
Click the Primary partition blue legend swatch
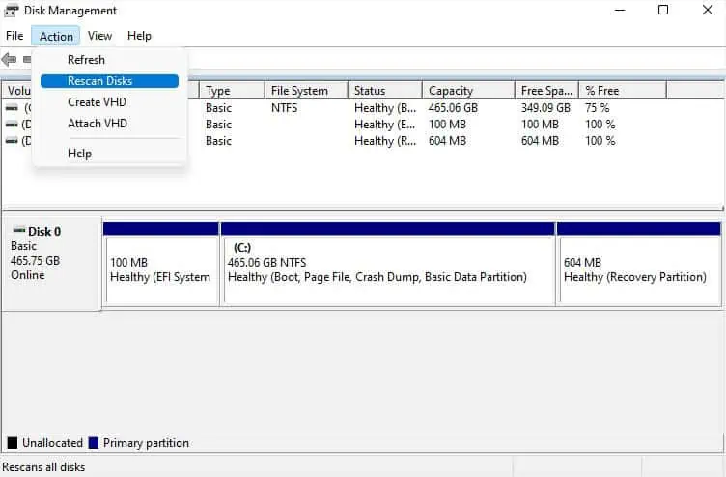pos(94,443)
